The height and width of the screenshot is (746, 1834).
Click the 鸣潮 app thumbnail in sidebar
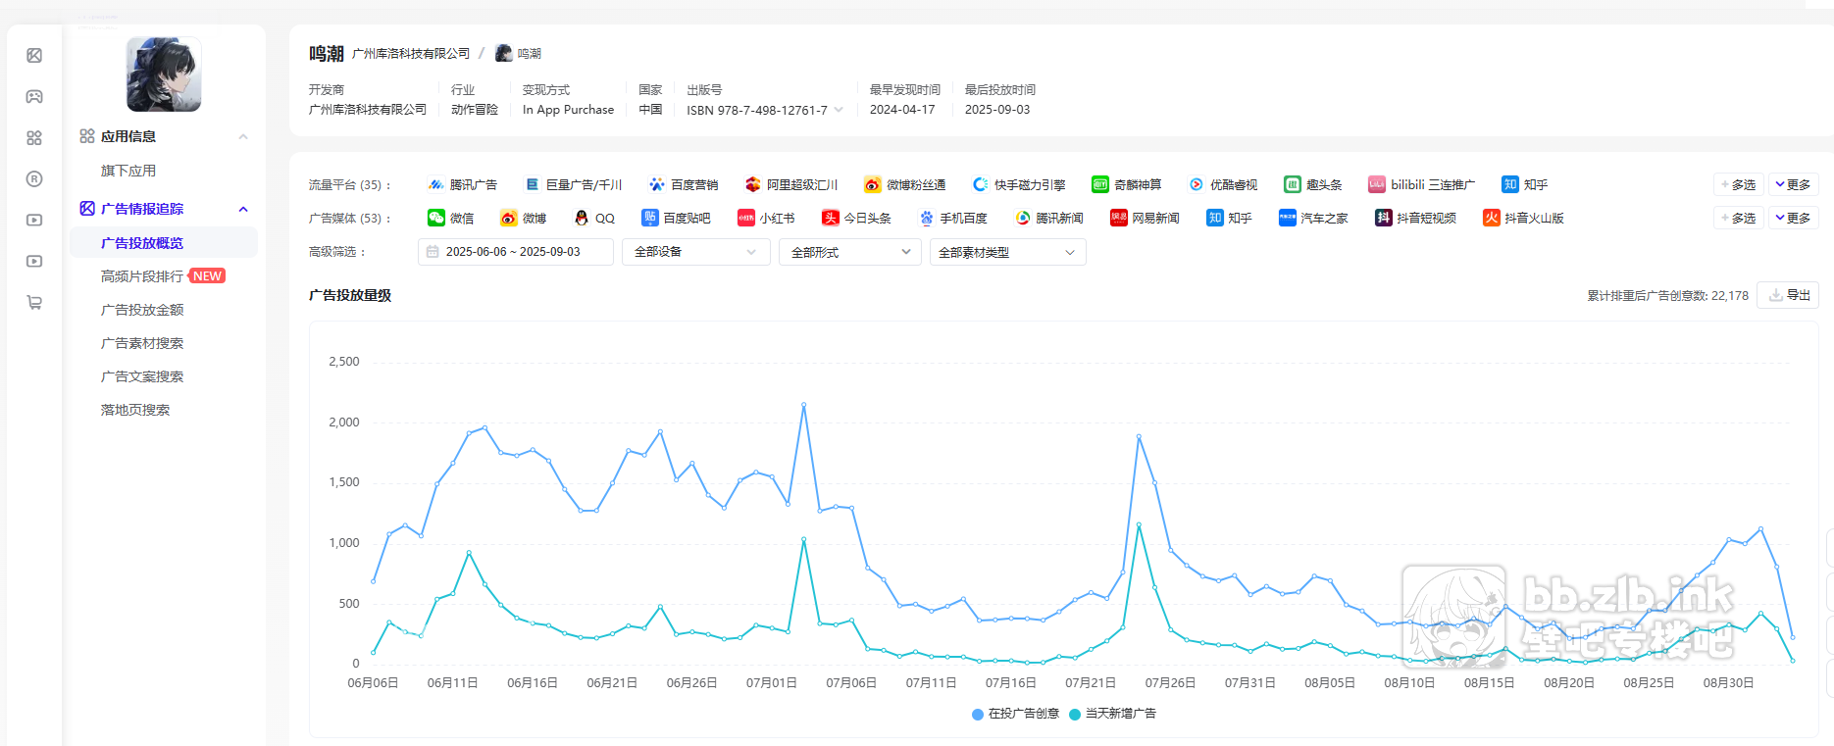pos(164,75)
